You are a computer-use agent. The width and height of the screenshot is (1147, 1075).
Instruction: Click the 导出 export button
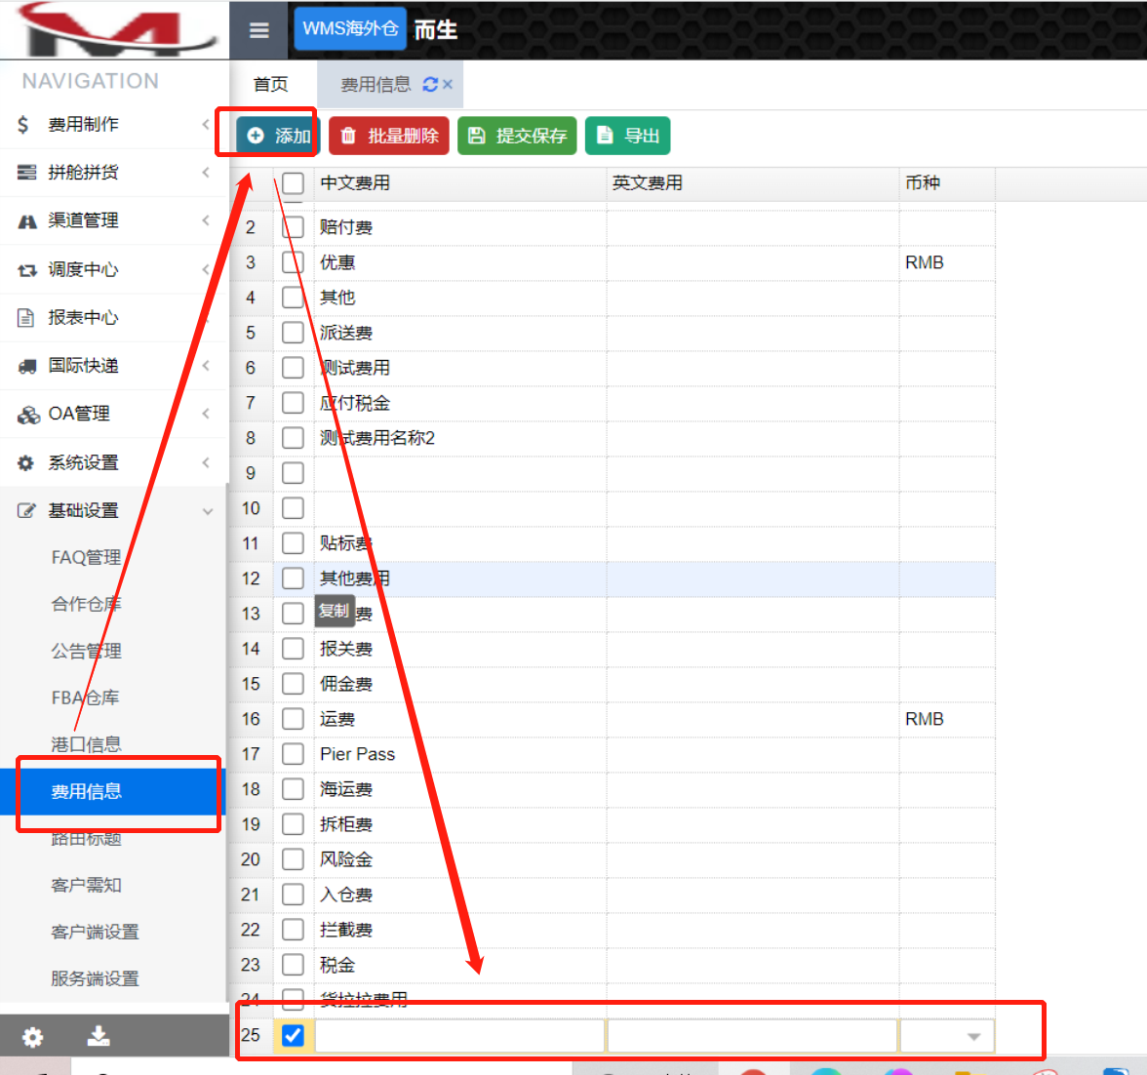(x=628, y=136)
